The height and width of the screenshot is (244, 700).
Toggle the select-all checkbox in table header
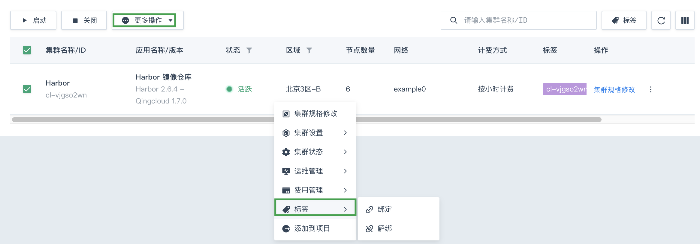(x=27, y=50)
